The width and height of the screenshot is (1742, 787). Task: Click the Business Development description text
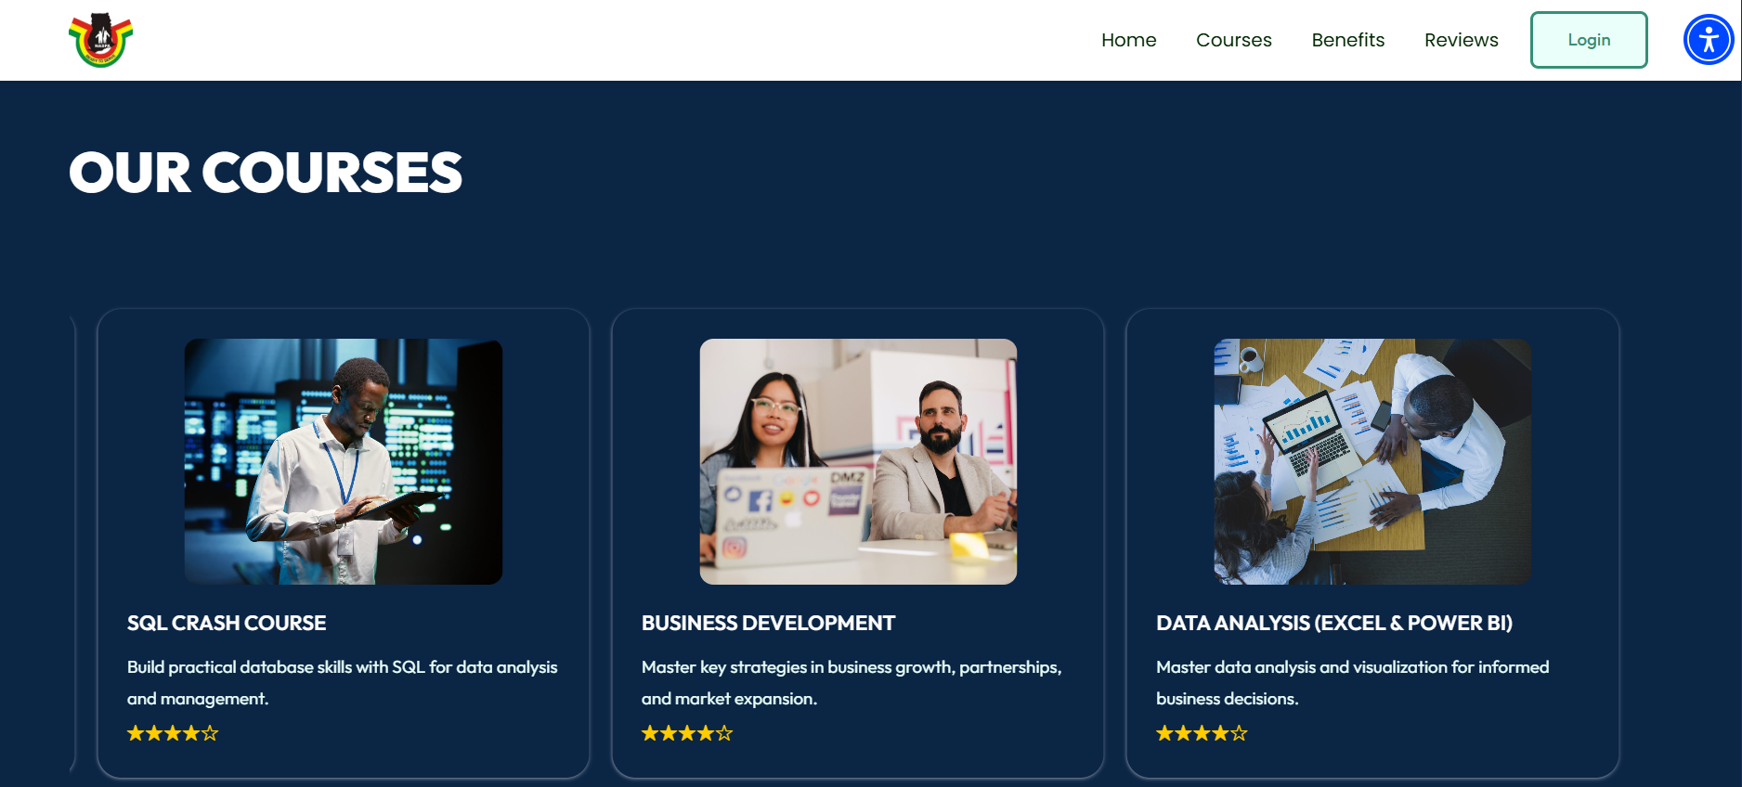click(x=851, y=682)
